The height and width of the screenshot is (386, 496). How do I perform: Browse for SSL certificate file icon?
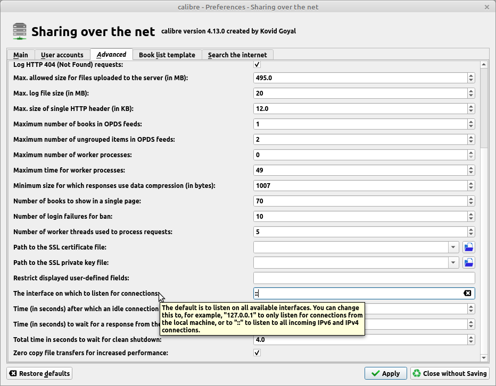(x=468, y=247)
